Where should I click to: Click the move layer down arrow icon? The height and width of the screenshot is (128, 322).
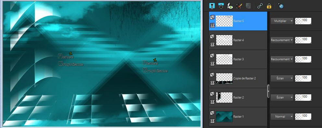pos(221,6)
